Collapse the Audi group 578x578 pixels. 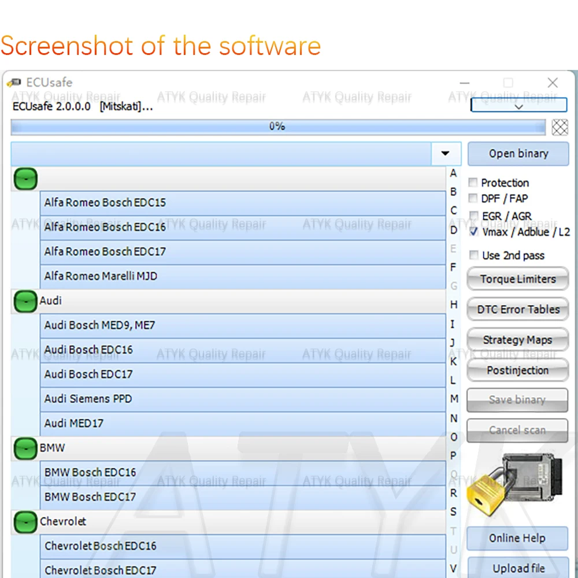coord(25,302)
